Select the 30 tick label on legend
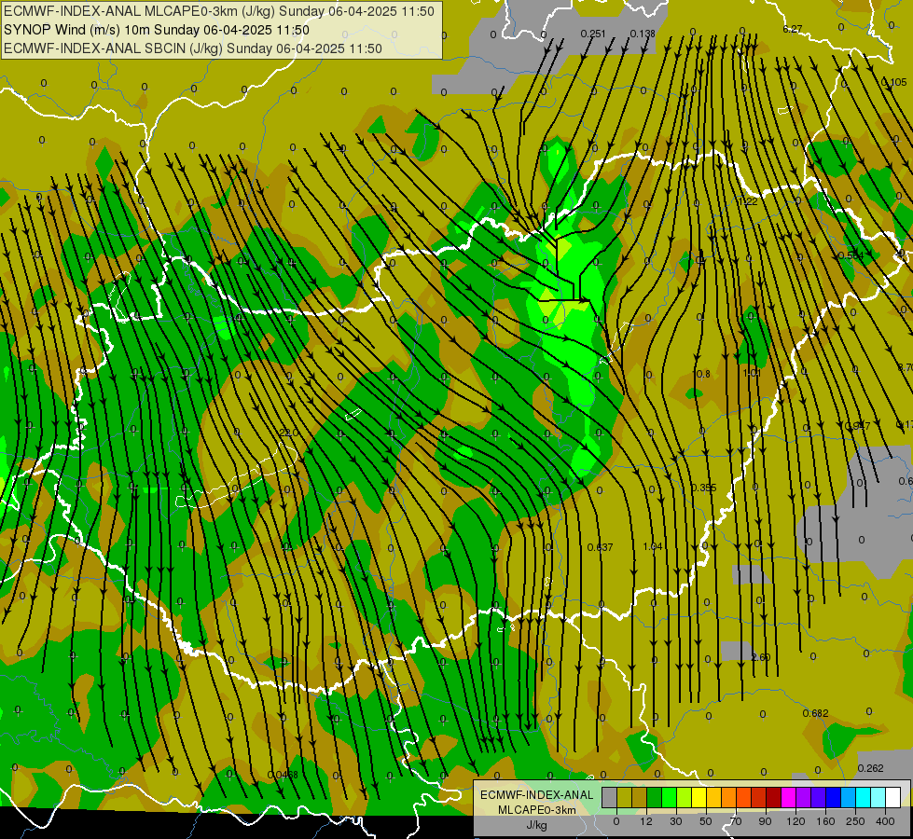The image size is (913, 839). pos(676,821)
